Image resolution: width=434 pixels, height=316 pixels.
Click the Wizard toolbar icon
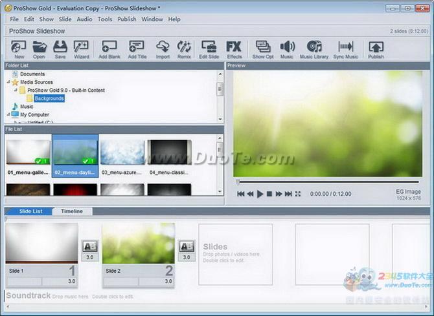click(x=81, y=49)
